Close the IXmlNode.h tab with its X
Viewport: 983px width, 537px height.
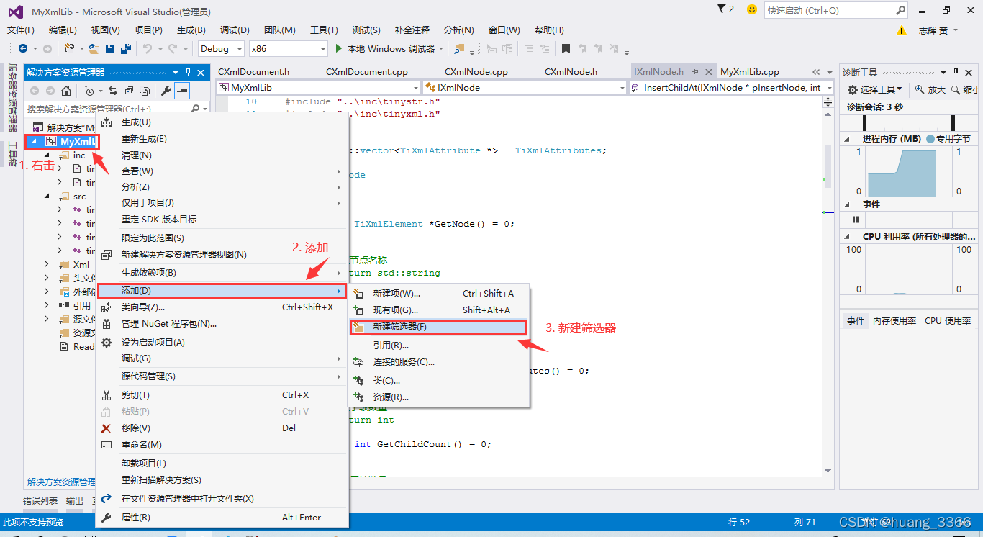[709, 72]
